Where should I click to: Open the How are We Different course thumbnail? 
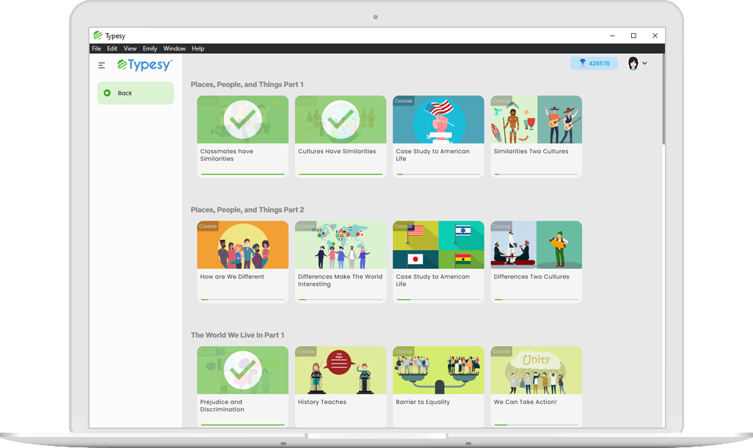coord(243,245)
